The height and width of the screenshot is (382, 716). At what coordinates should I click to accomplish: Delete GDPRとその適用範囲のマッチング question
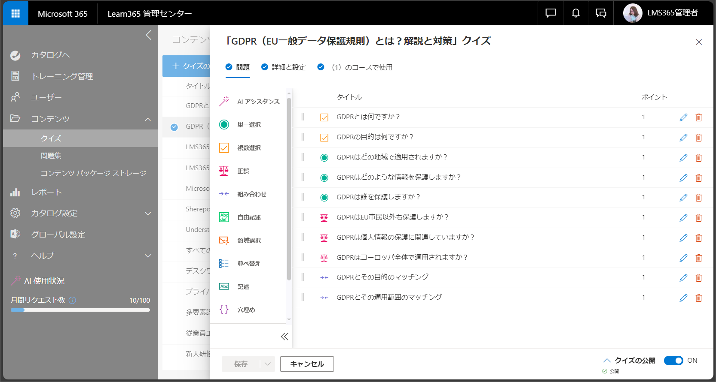click(699, 298)
